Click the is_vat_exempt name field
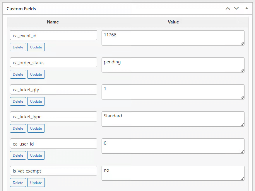Image resolution: width=255 pixels, height=191 pixels. [54, 171]
